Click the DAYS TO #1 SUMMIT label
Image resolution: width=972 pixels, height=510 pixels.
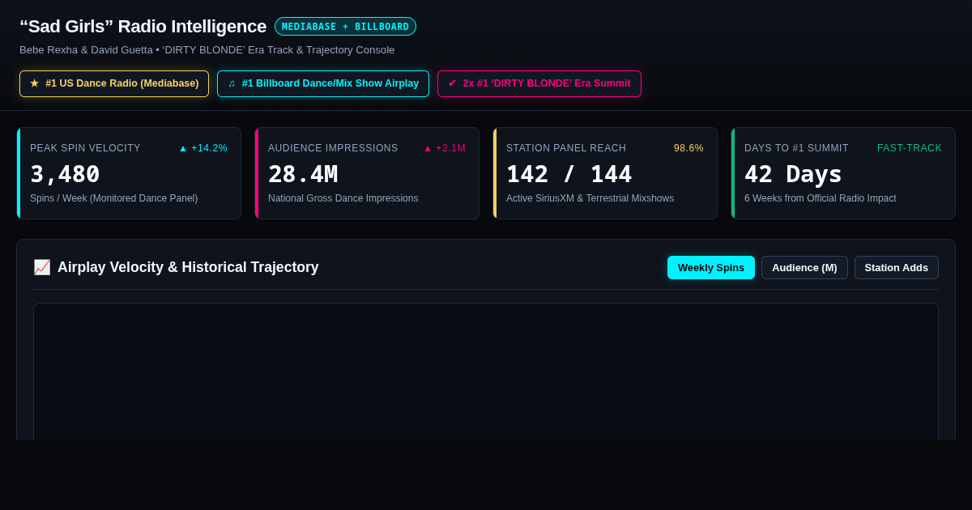[796, 148]
